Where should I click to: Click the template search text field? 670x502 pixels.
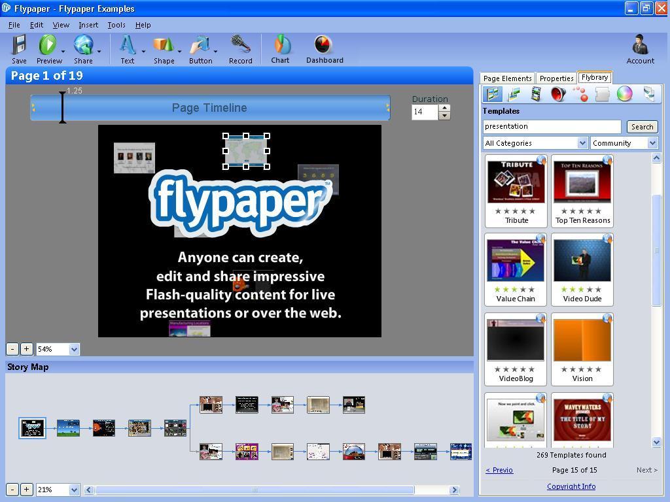pos(552,126)
